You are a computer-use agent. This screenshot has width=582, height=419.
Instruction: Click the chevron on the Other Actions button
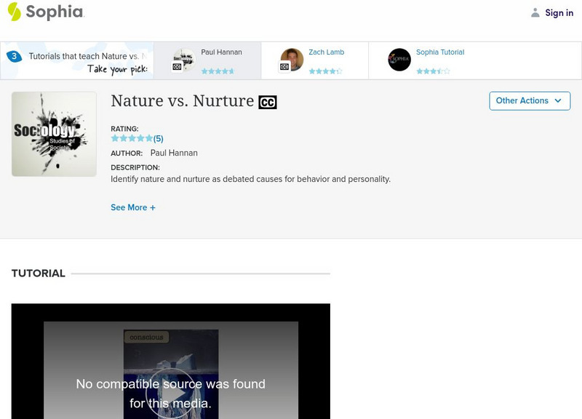tap(557, 101)
